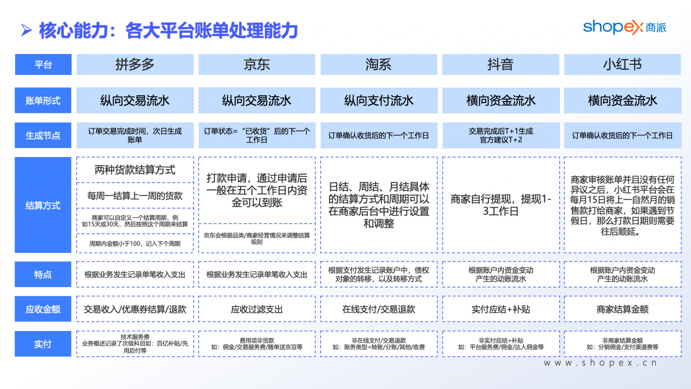Click 纵向支付流水 cell under 淘系

[x=379, y=100]
